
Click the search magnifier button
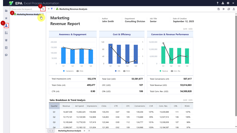(x=43, y=9)
